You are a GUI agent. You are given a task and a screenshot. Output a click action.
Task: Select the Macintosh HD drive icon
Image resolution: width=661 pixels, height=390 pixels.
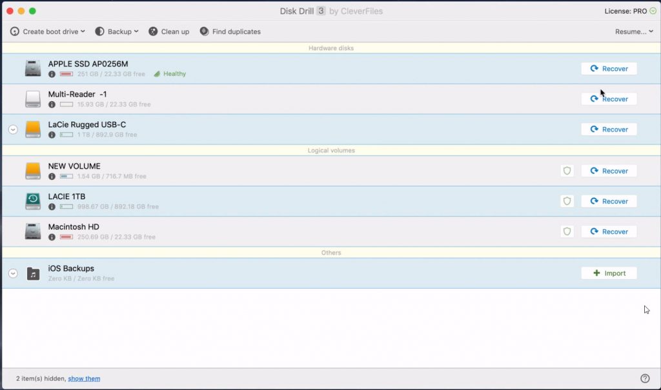point(33,231)
